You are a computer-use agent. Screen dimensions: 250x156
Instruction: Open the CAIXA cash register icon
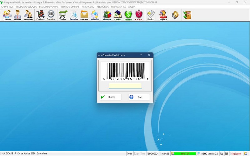click(117, 15)
